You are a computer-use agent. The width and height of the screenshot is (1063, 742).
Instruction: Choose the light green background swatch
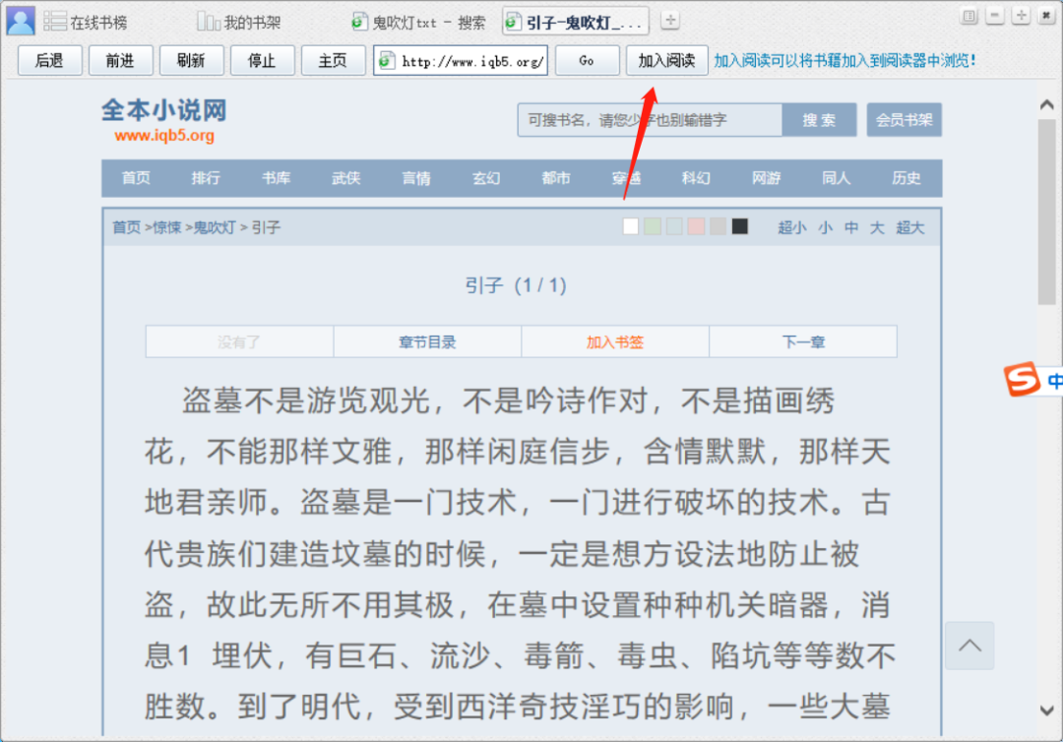(x=653, y=226)
